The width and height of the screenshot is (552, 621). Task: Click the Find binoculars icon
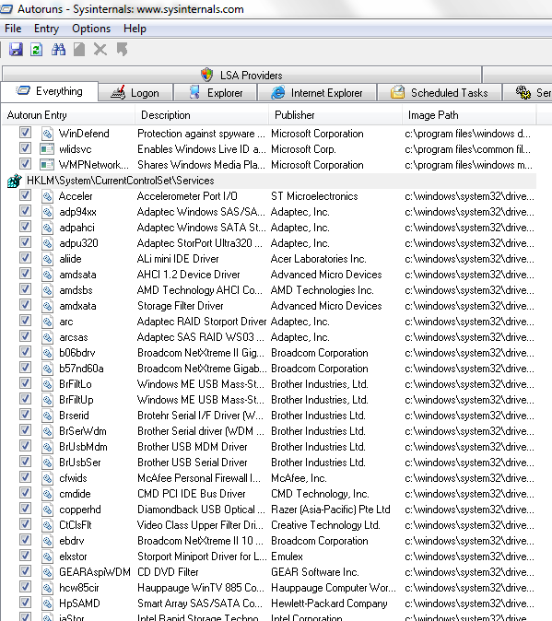58,50
